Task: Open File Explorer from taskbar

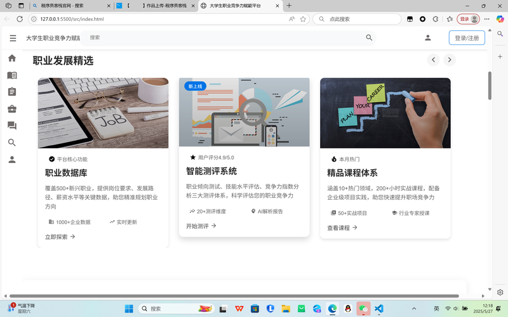Action: point(285,309)
